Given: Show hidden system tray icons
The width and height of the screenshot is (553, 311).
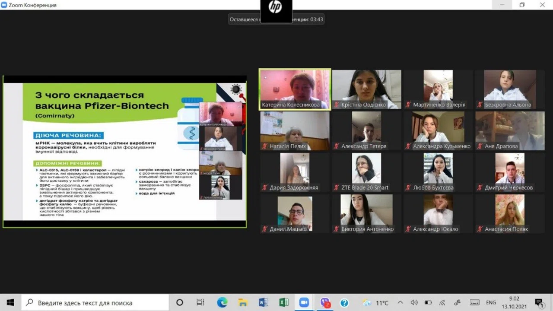Looking at the screenshot, I should click(x=400, y=303).
